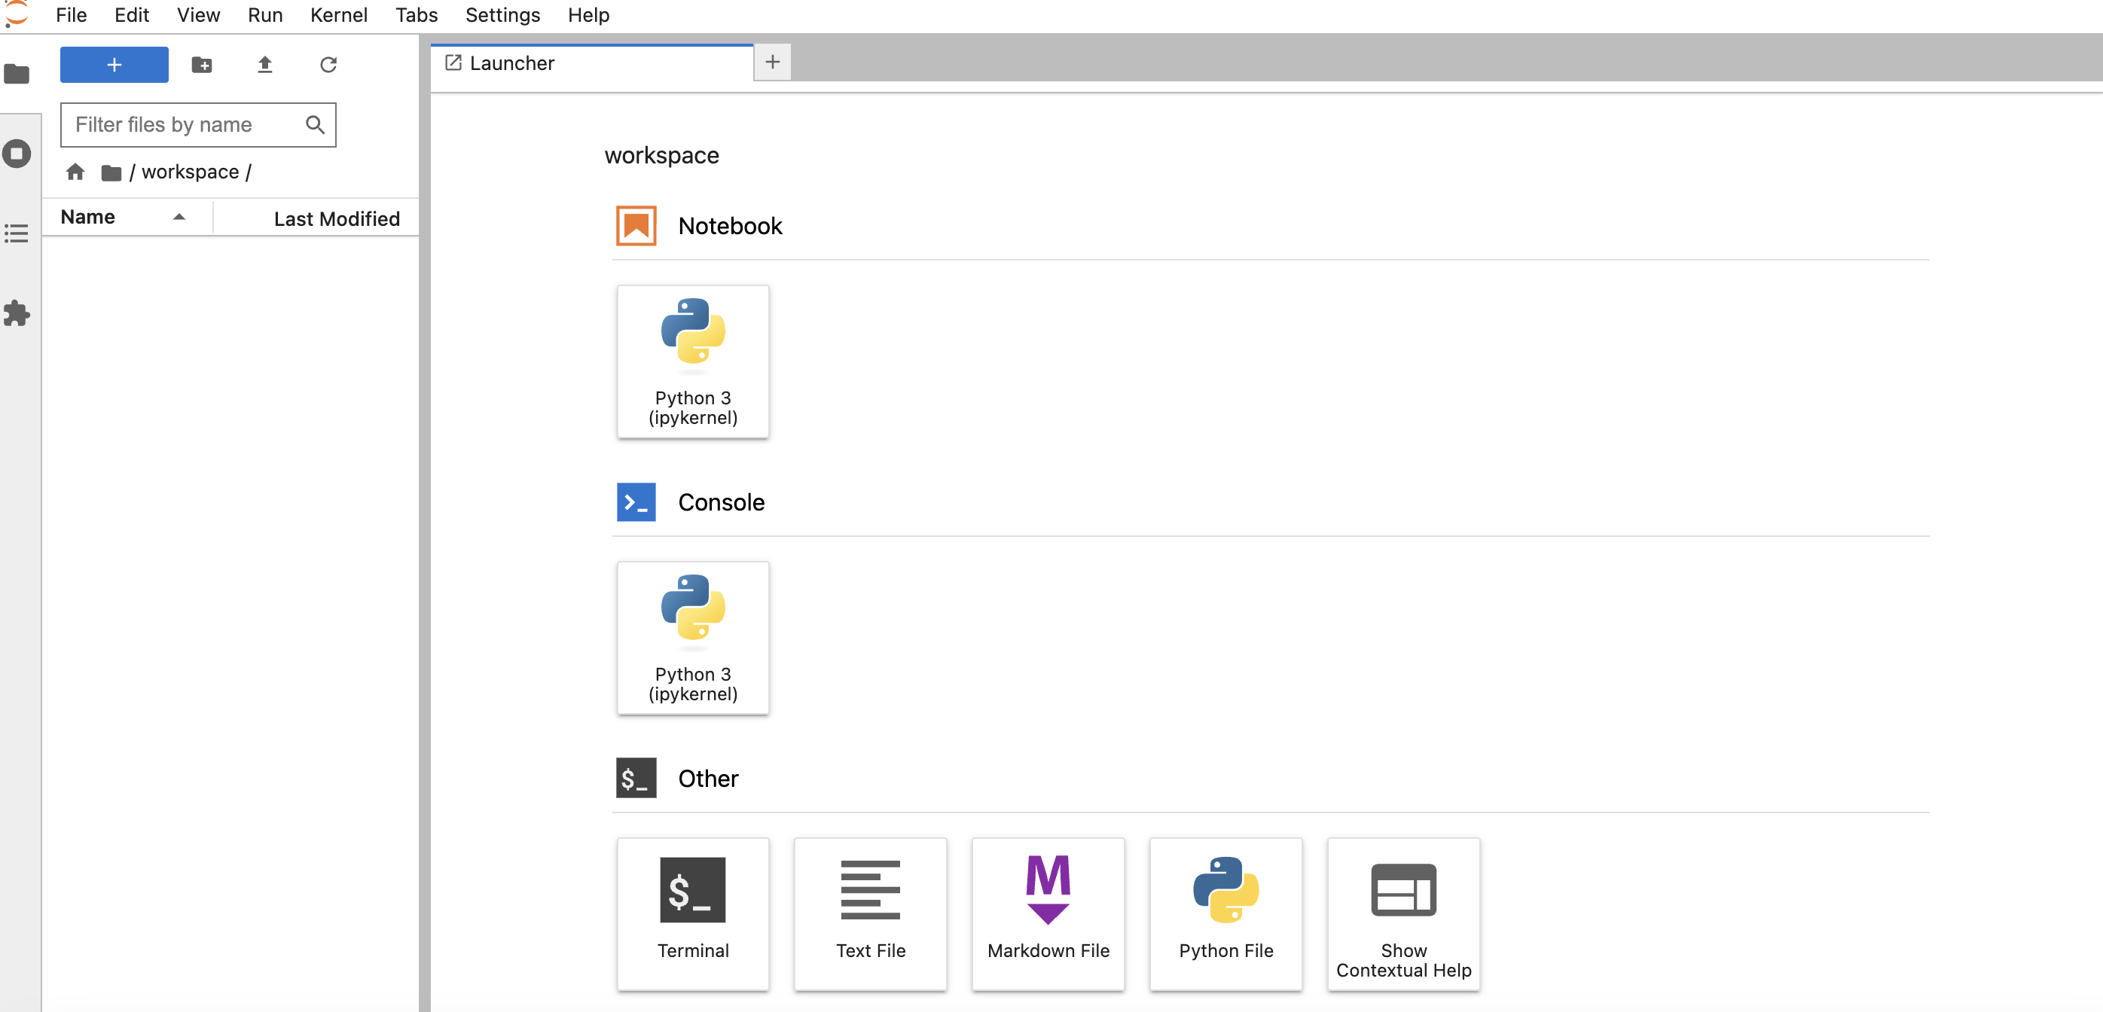
Task: Open the File Browser sidebar icon
Action: [x=17, y=75]
